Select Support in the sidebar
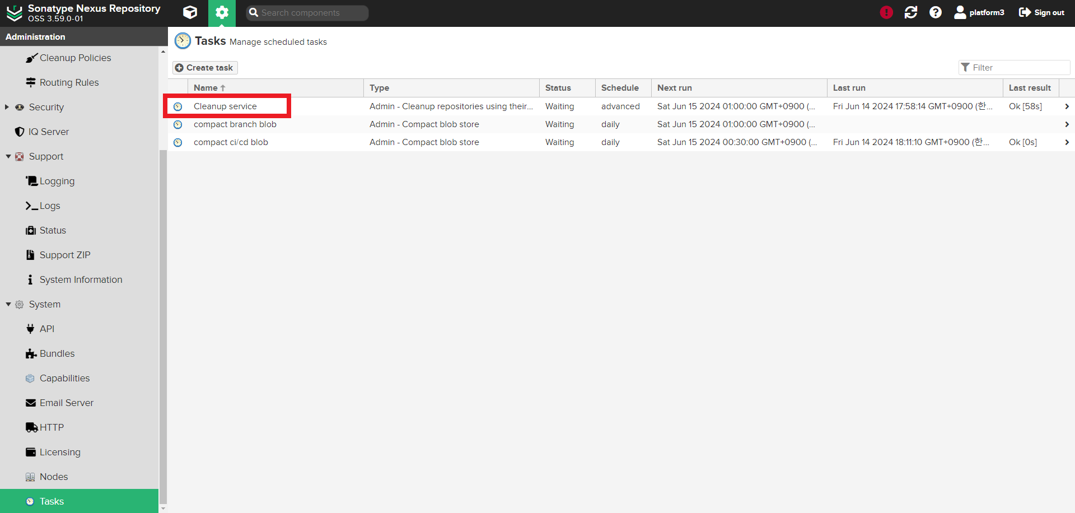The image size is (1075, 513). point(46,156)
